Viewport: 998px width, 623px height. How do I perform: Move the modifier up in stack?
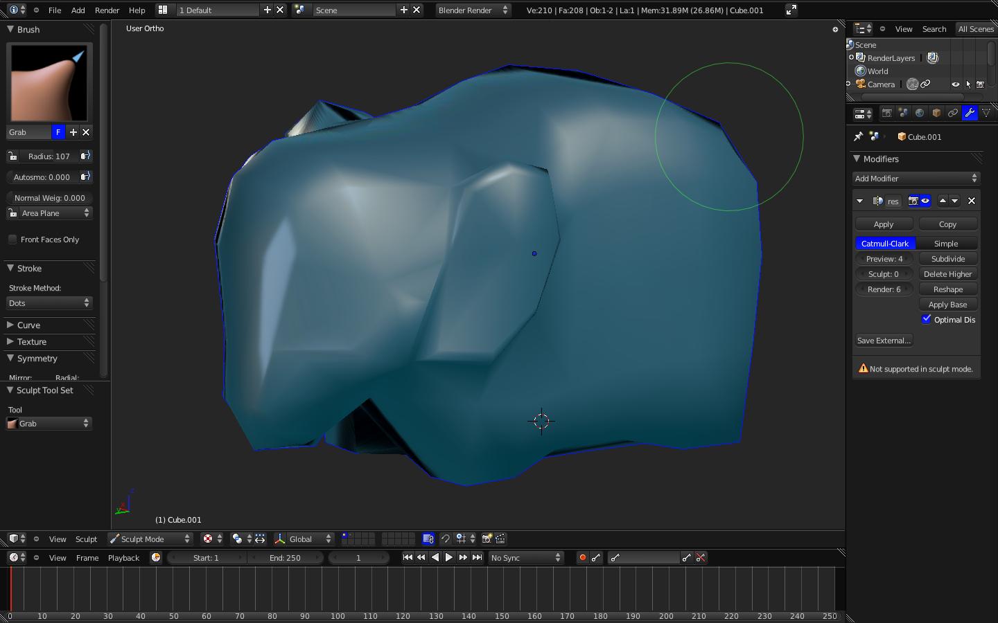click(x=943, y=201)
